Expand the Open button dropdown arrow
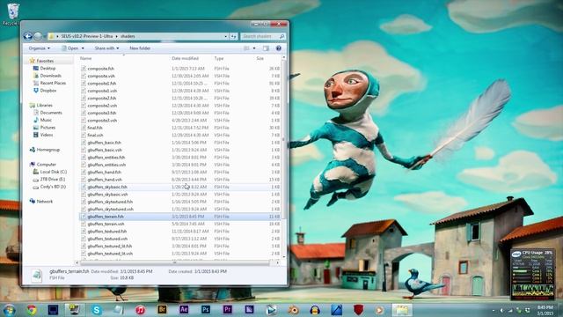 coord(83,48)
